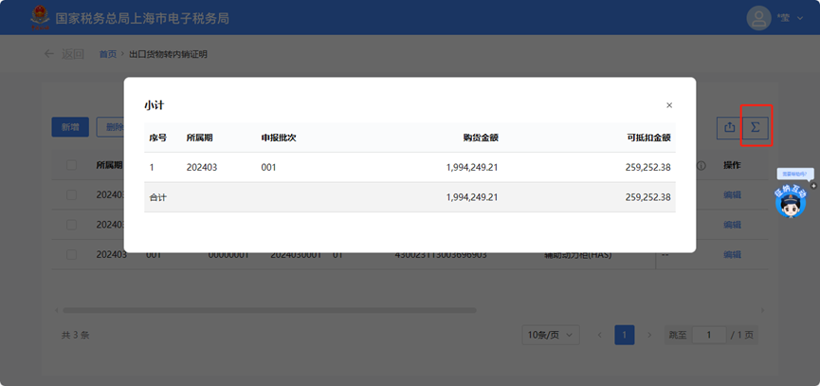Open the tax assistant robot mascot
This screenshot has height=386, width=820.
pyautogui.click(x=790, y=201)
